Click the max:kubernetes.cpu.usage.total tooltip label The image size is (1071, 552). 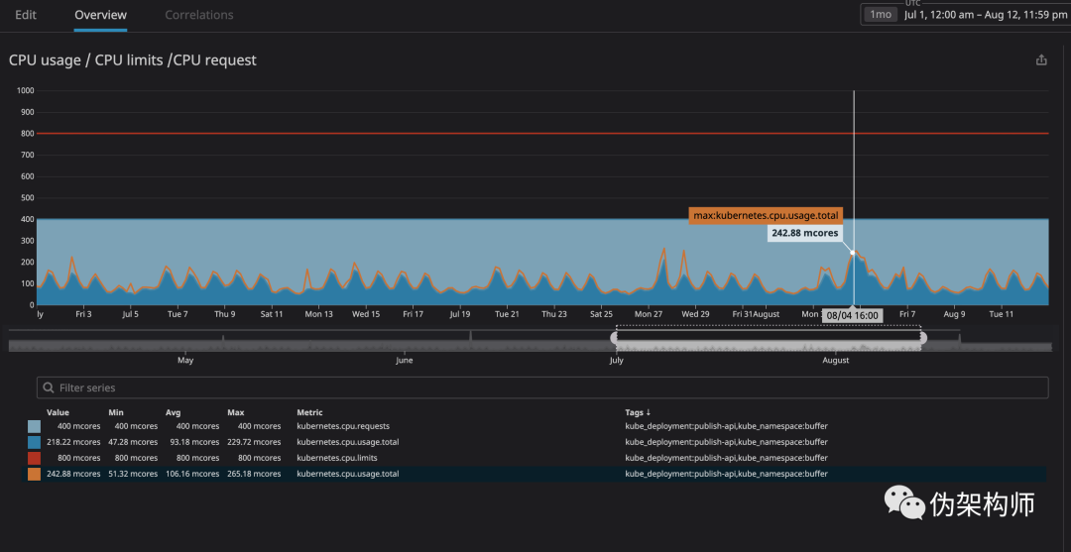pyautogui.click(x=765, y=215)
